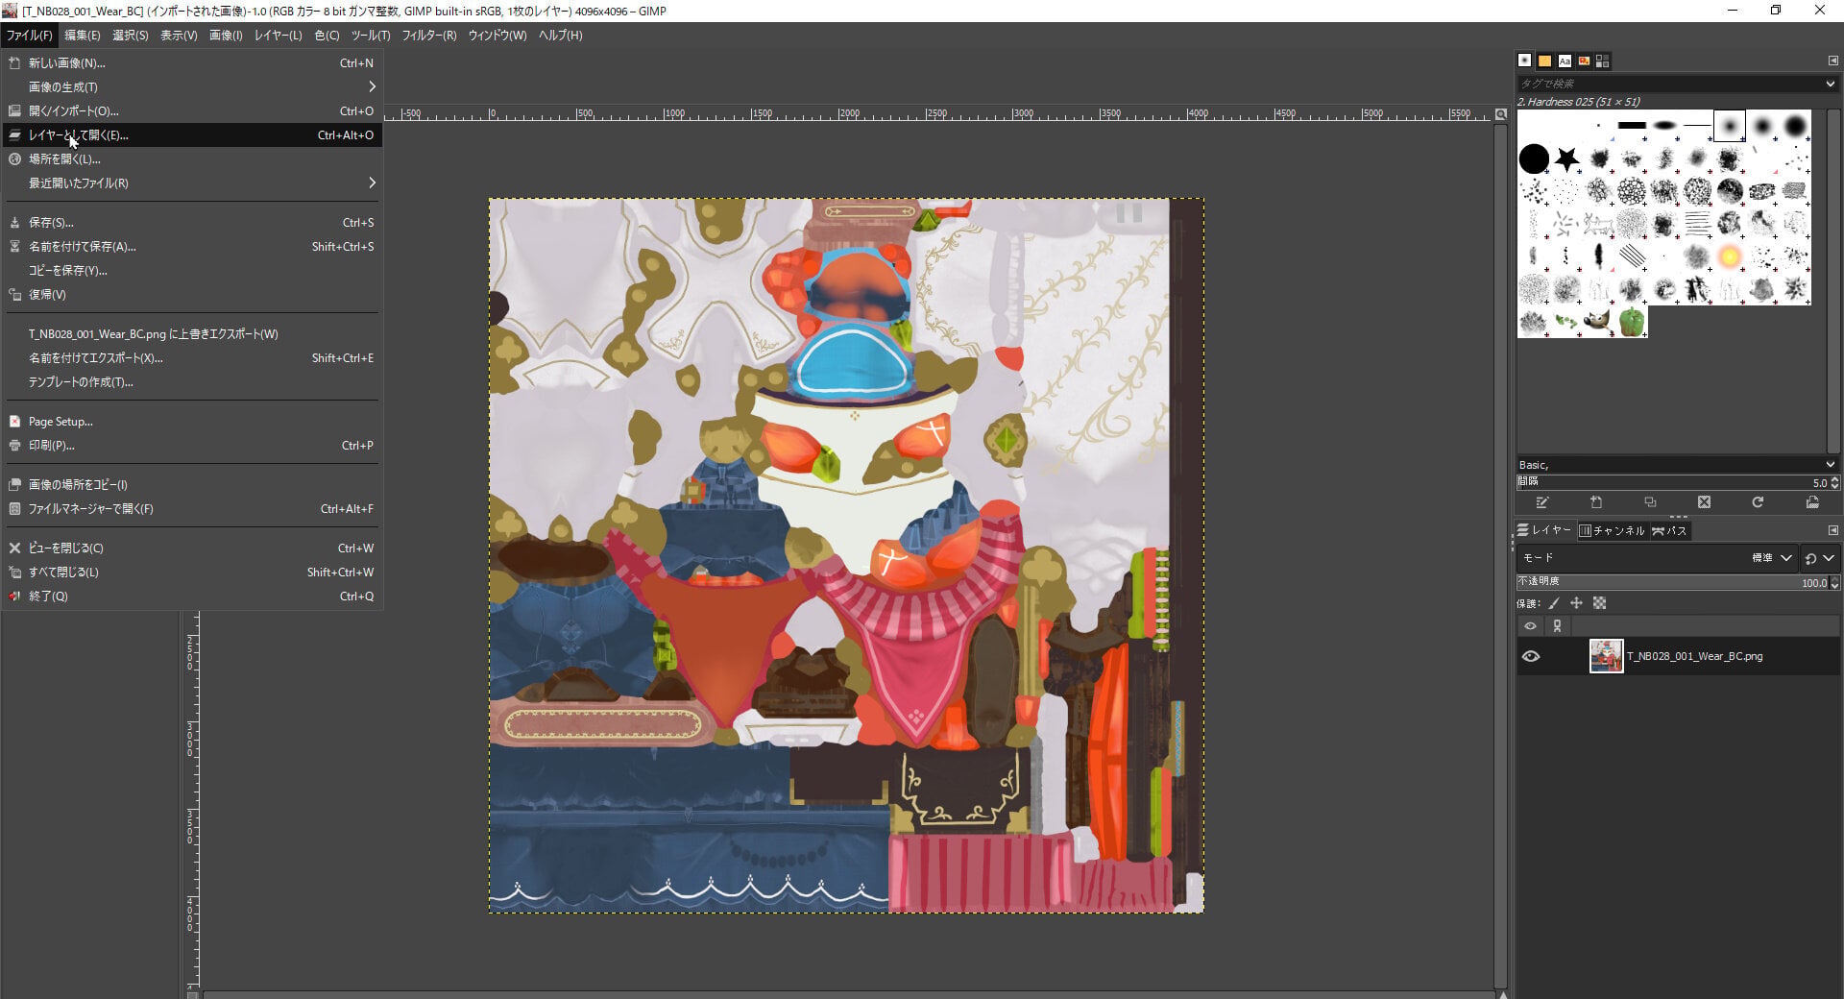This screenshot has width=1844, height=999.
Task: Switch to the Patterns tab icon
Action: (1544, 61)
